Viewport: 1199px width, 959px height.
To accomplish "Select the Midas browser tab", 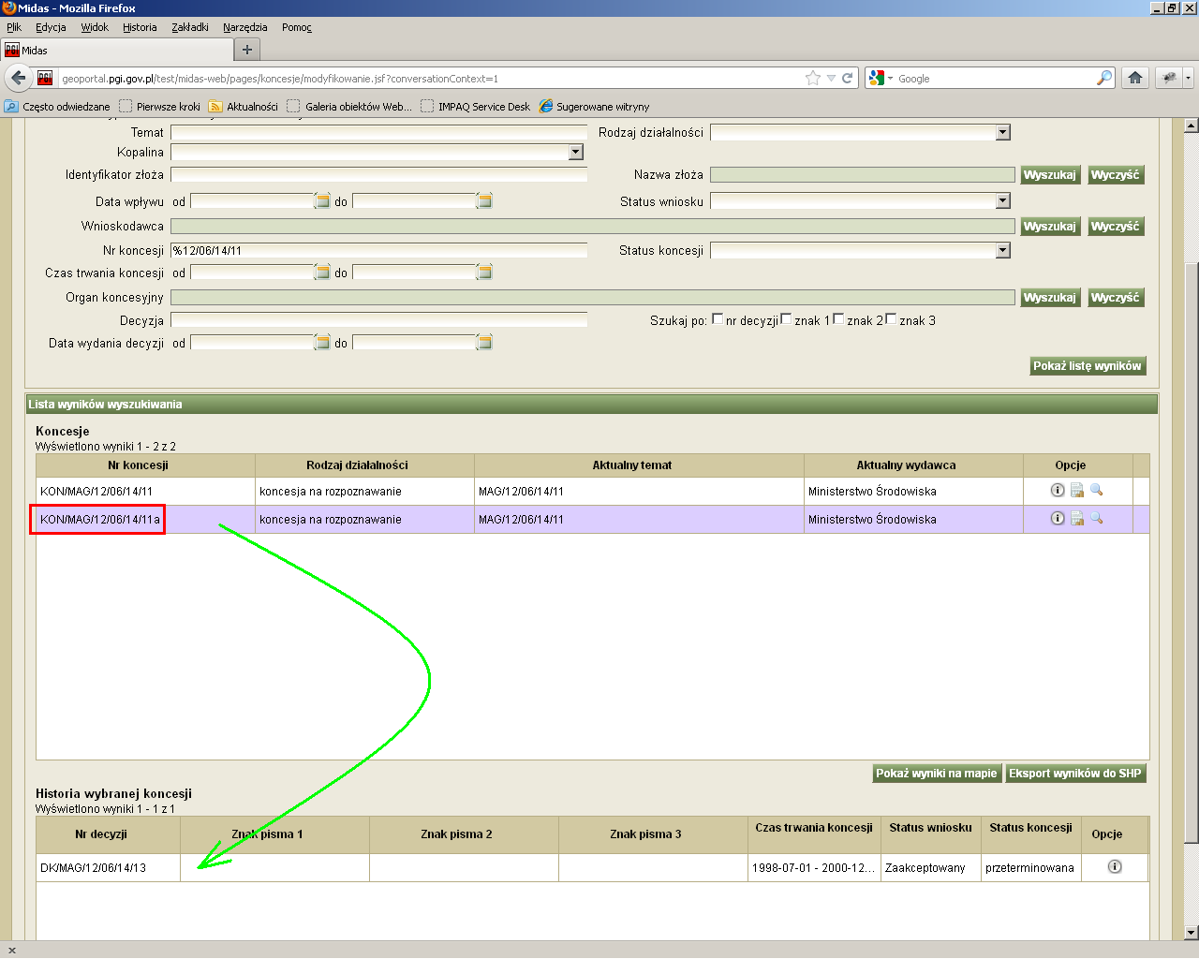I will click(116, 50).
